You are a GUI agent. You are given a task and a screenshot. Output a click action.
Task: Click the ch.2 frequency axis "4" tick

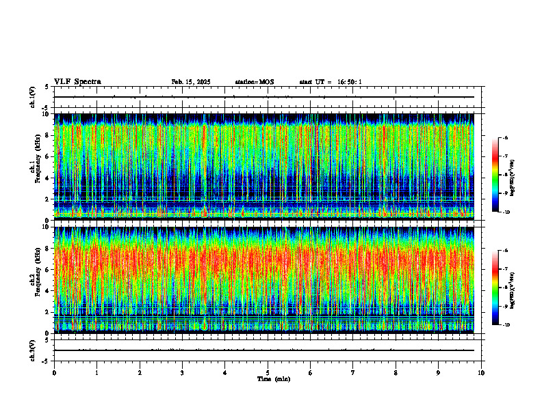click(x=49, y=291)
